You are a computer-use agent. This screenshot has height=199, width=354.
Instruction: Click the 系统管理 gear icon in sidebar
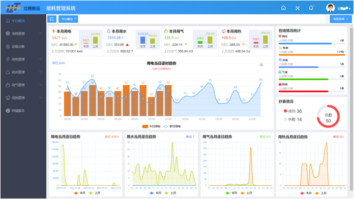(8, 34)
